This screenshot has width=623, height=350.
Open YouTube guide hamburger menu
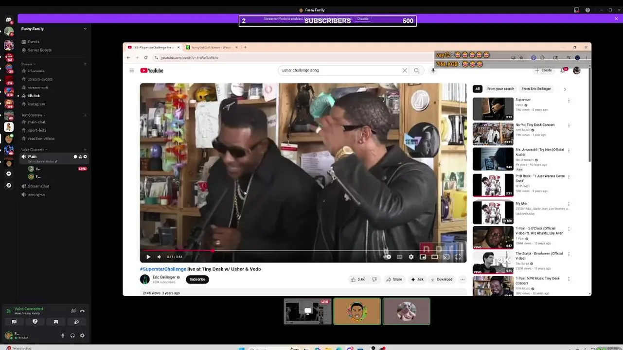click(131, 70)
